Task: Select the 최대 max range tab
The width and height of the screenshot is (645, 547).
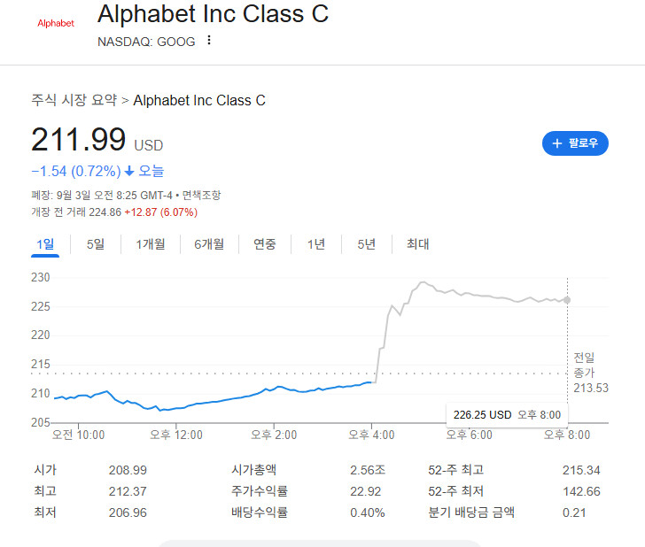Action: (x=417, y=244)
